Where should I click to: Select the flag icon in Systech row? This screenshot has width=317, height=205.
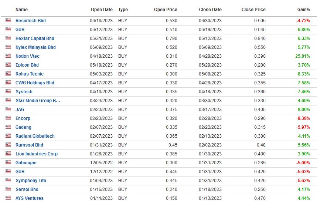(x=8, y=91)
